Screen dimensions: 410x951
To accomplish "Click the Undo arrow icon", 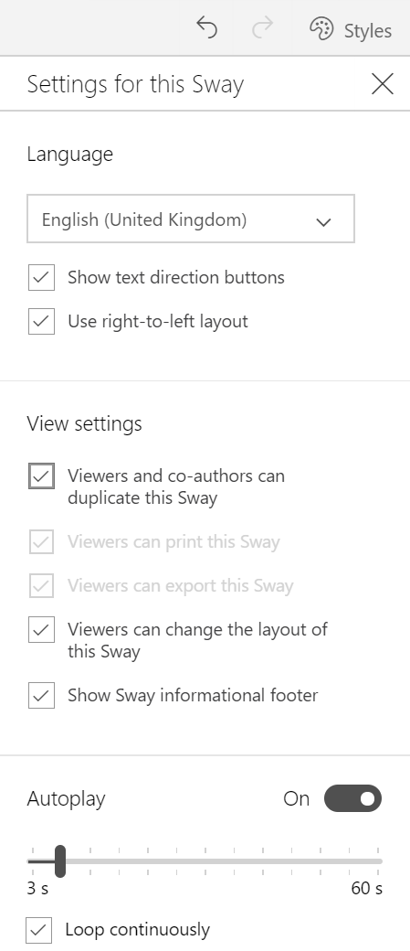I will click(x=207, y=28).
